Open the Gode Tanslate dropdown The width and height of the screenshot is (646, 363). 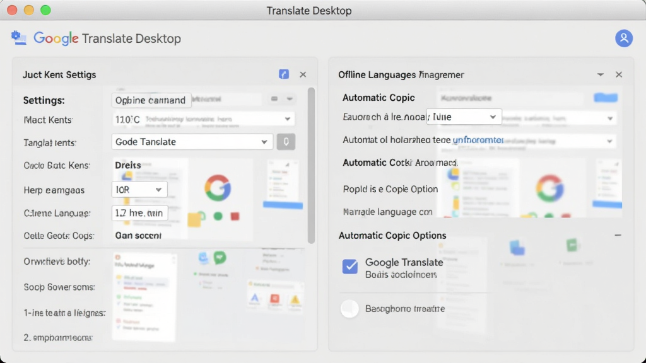coord(192,142)
